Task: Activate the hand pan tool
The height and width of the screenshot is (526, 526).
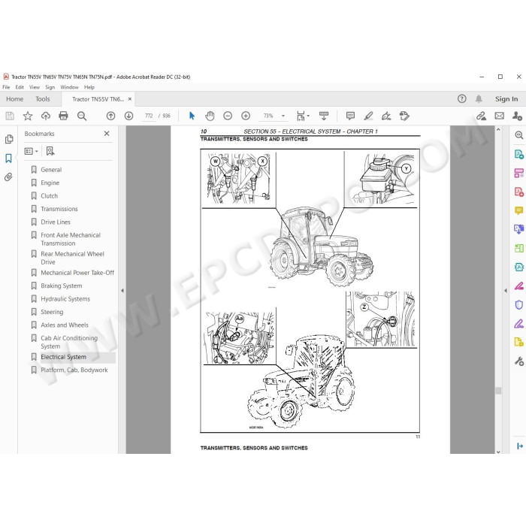Action: pyautogui.click(x=210, y=116)
